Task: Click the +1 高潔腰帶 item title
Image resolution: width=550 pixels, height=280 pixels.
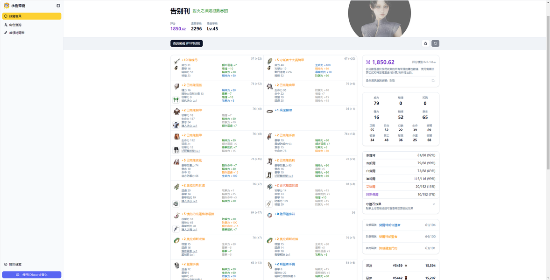Action: pos(283,110)
